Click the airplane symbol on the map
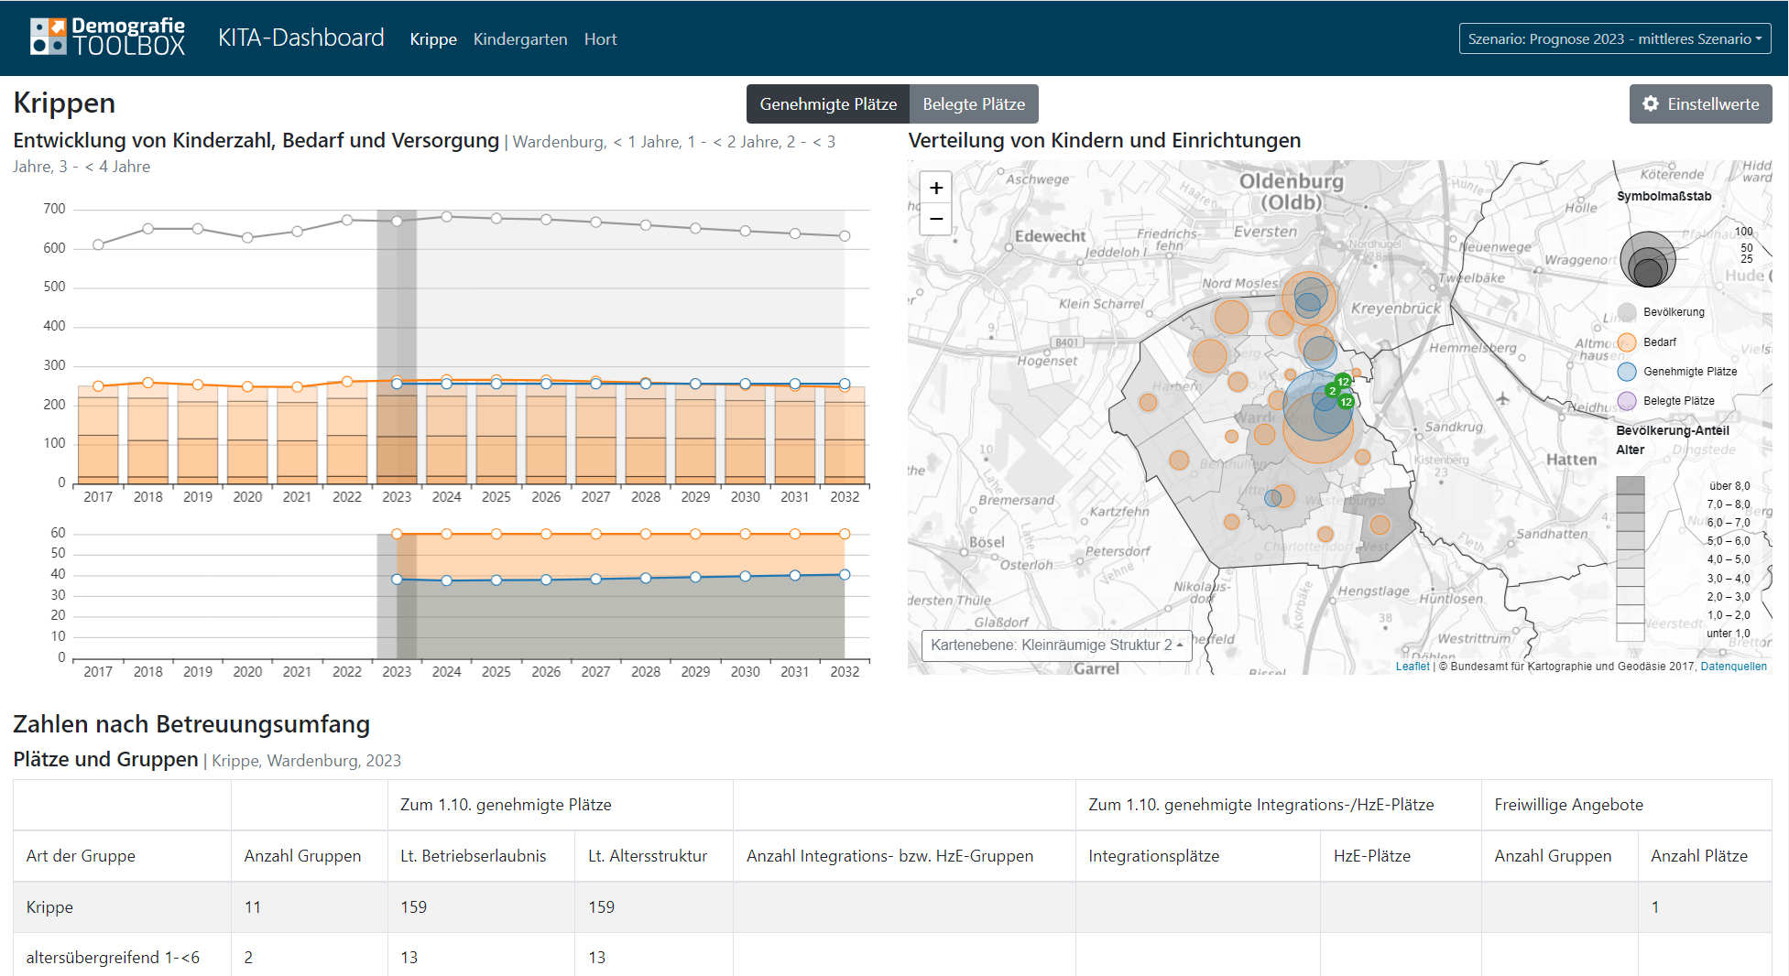The height and width of the screenshot is (976, 1789). pyautogui.click(x=1502, y=398)
